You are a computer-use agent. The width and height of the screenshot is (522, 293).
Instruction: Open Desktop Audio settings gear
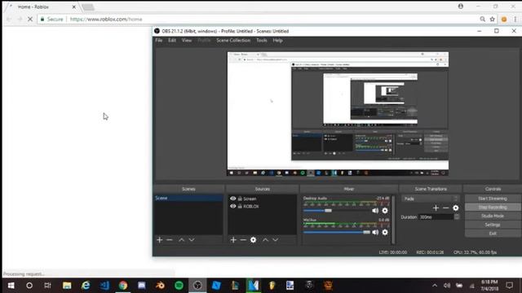pos(385,211)
